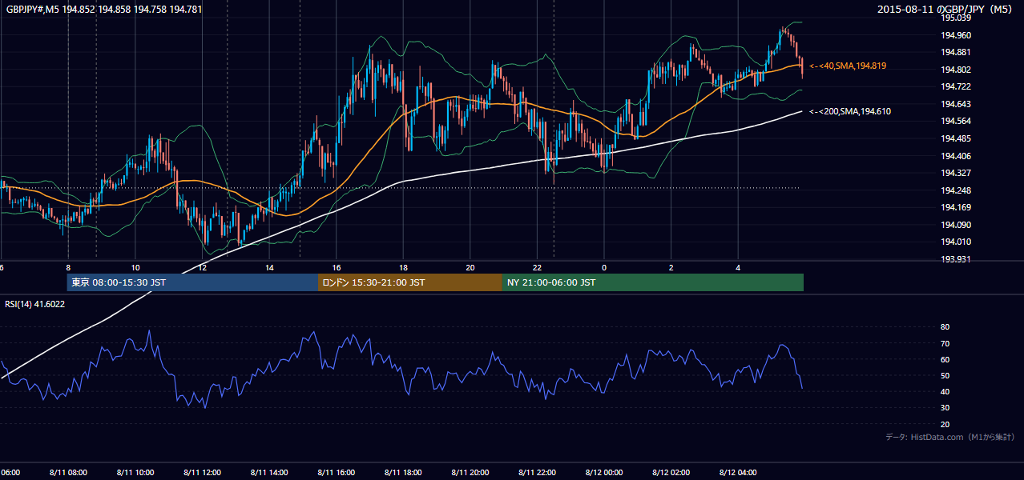Click hour label 18 under the price chart
Image resolution: width=1024 pixels, height=480 pixels.
click(x=403, y=267)
